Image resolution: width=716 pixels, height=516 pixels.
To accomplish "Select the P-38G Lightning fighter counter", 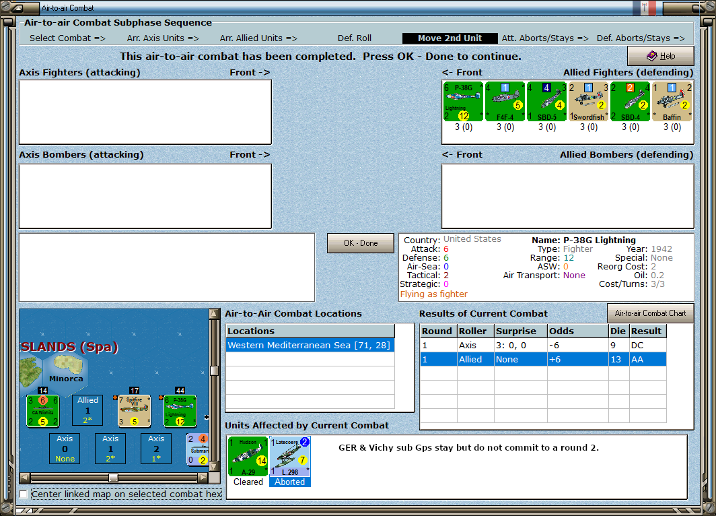I will coord(463,102).
